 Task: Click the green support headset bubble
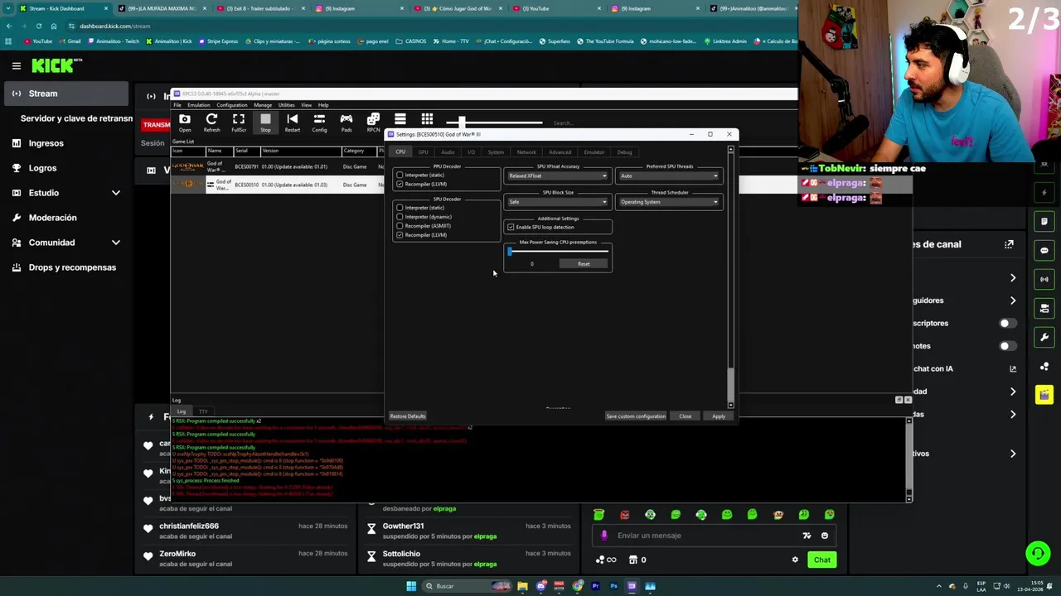[1038, 552]
